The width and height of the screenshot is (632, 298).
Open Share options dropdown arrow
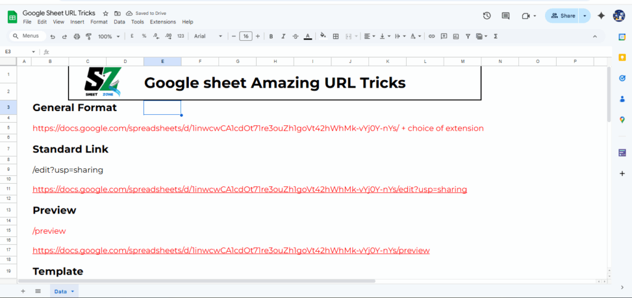coord(585,15)
